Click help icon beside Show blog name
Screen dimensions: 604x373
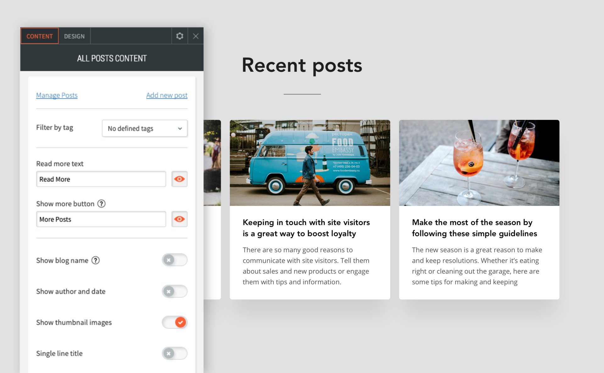96,260
